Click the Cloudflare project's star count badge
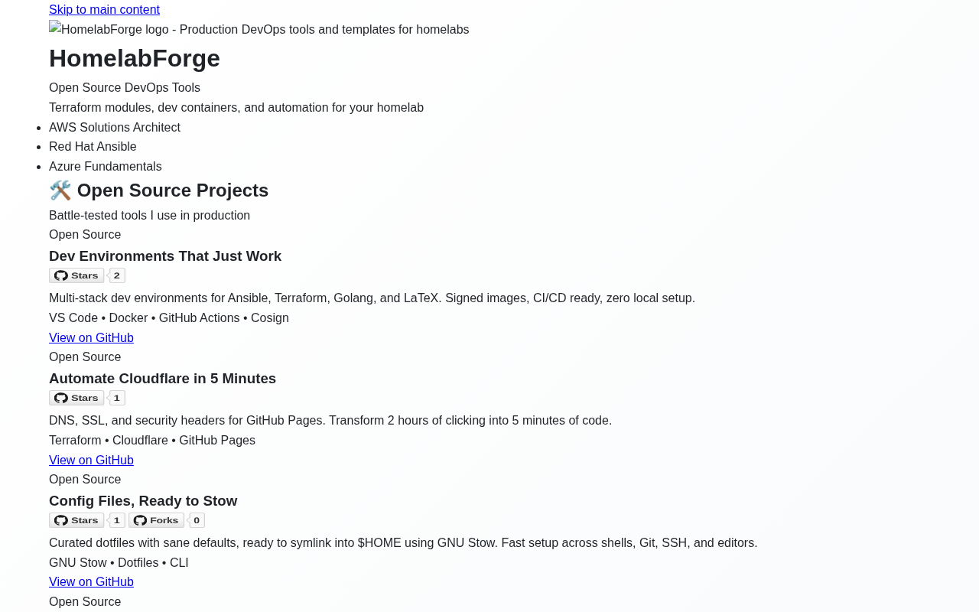Image resolution: width=979 pixels, height=612 pixels. [117, 398]
